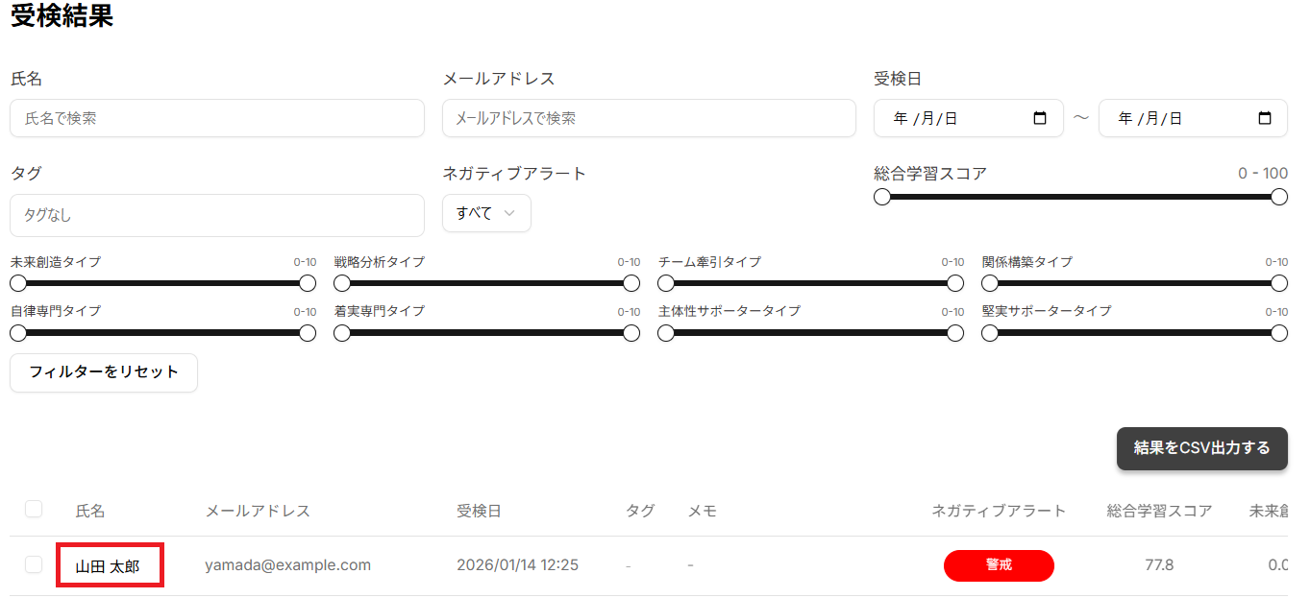Click the チーム牽引タイプ slider left handle
1310x598 pixels.
(x=665, y=283)
